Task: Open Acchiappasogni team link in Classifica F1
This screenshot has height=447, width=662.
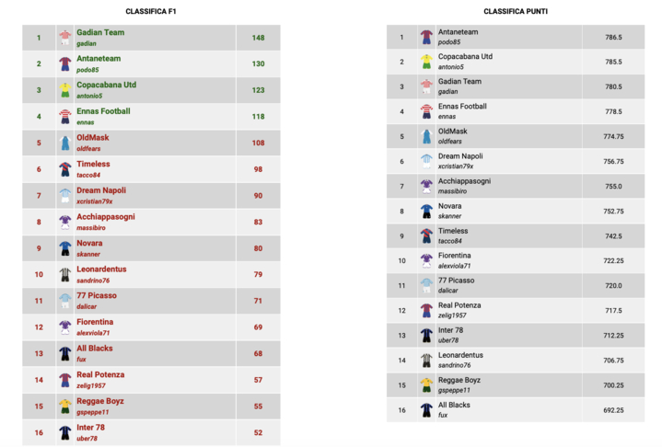Action: tap(105, 217)
